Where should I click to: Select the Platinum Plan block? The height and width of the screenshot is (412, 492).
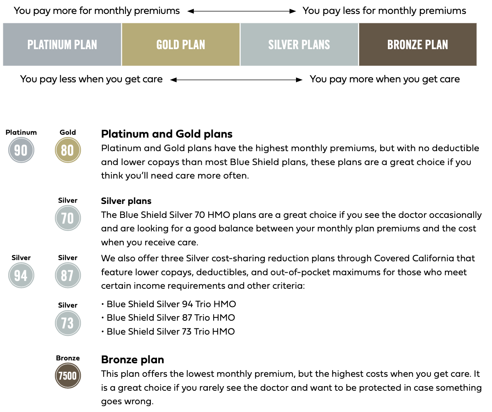tap(62, 44)
